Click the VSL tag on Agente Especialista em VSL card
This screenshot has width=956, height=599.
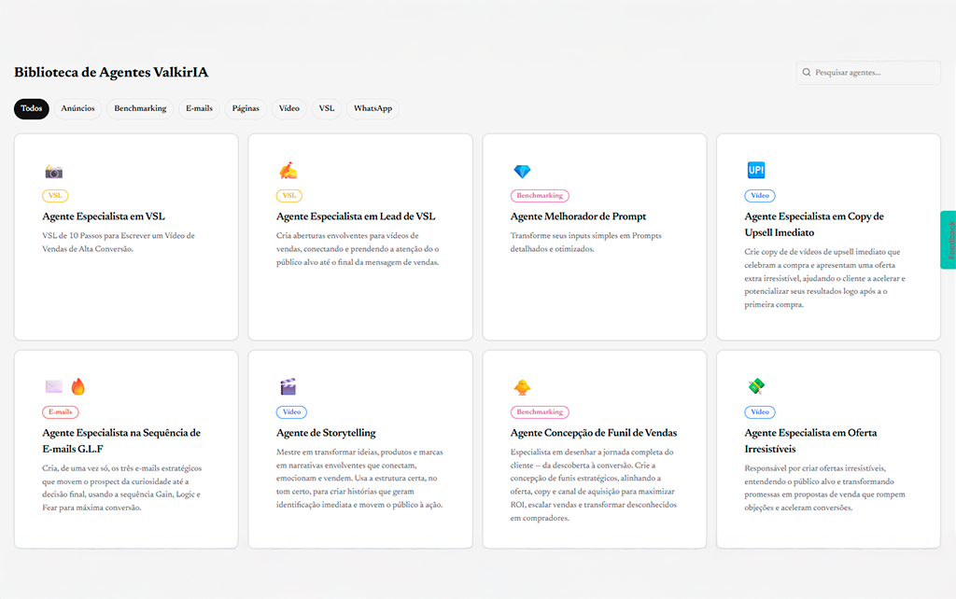[55, 196]
